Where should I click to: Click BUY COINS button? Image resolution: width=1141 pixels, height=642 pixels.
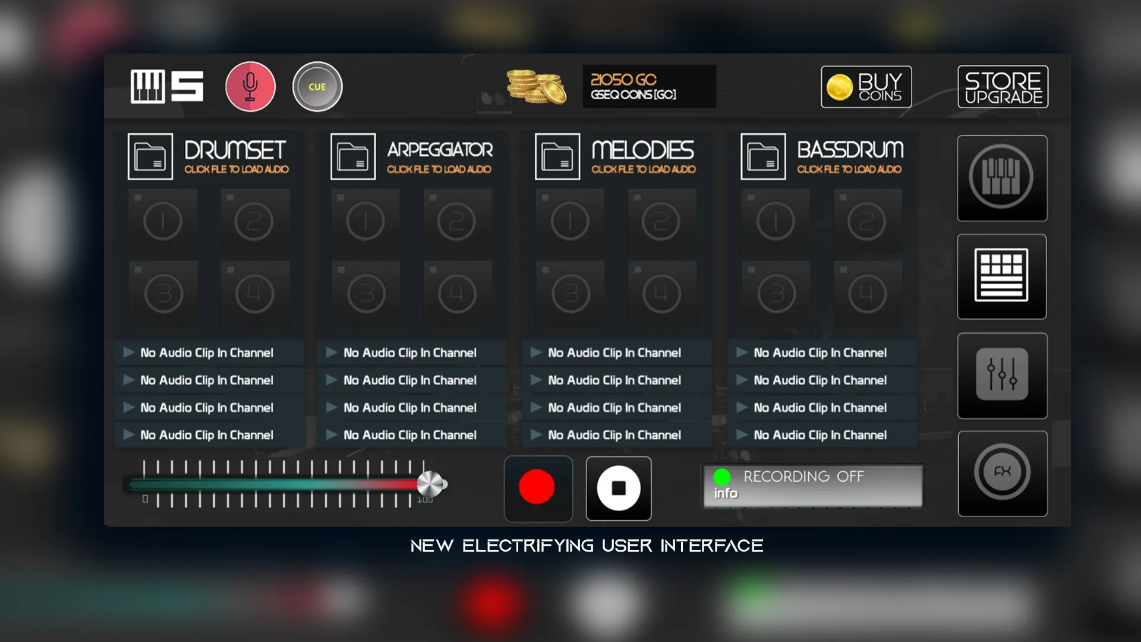[x=866, y=87]
